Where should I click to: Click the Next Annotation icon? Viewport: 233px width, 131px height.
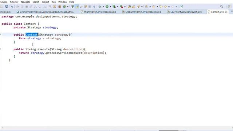[x=146, y=7]
